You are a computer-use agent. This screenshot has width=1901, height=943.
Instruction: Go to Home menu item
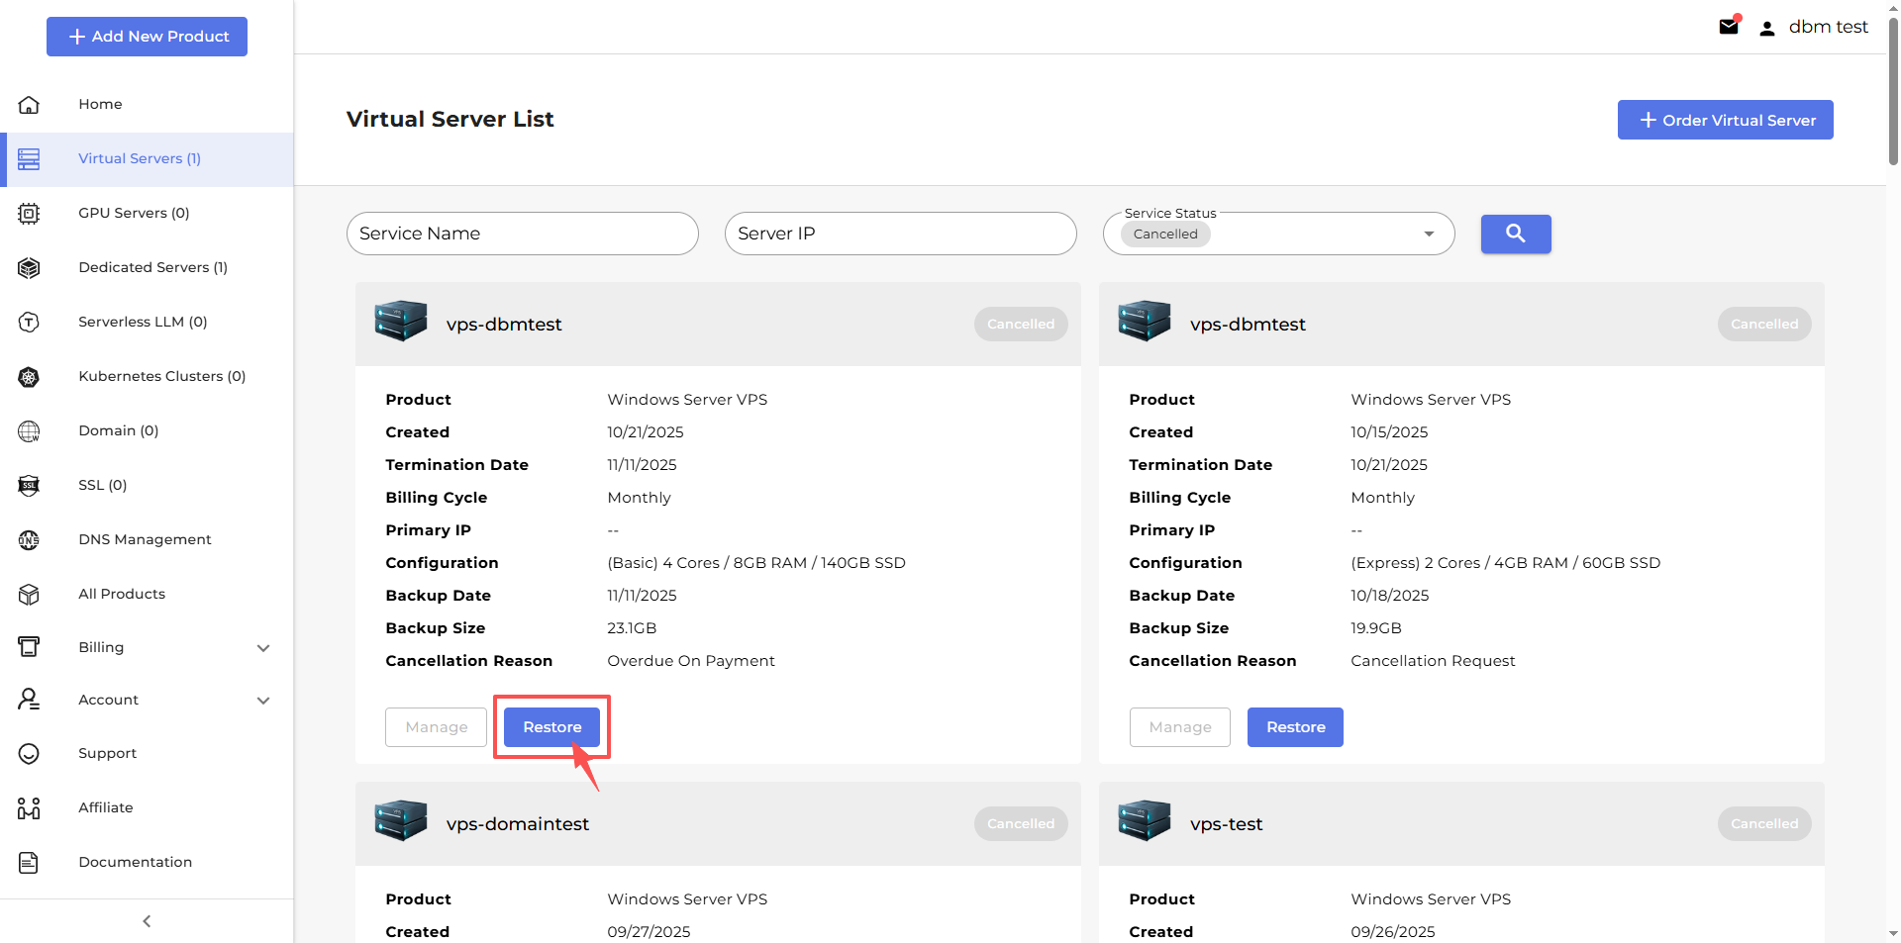tap(147, 104)
